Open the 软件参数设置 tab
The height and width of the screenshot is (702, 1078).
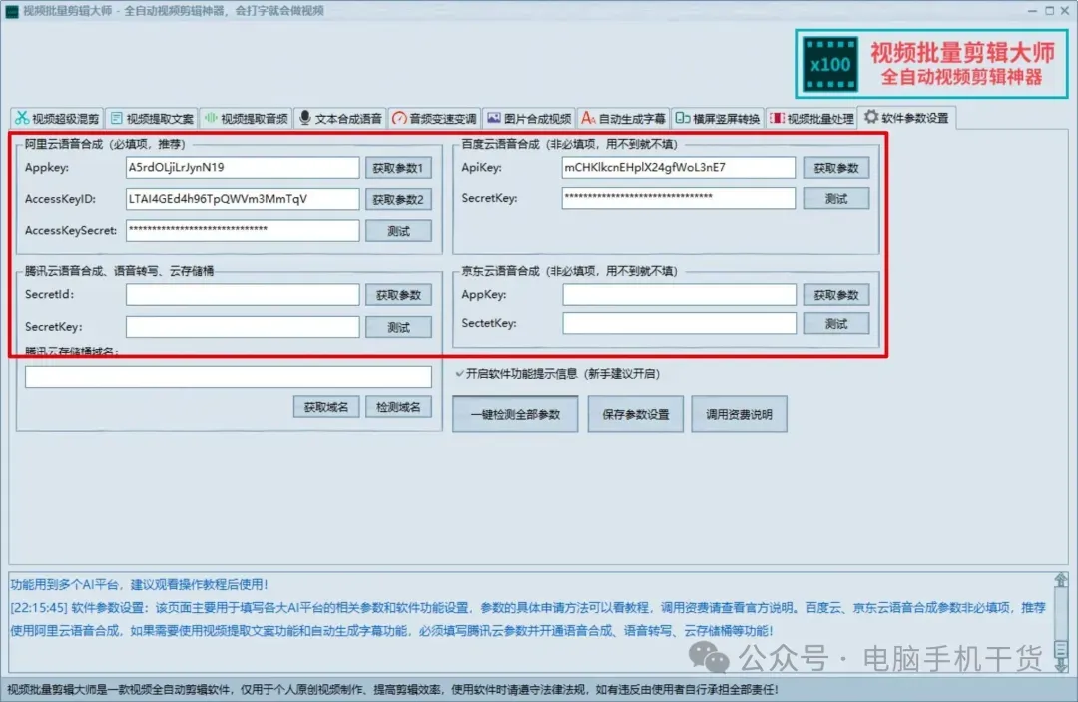coord(906,118)
